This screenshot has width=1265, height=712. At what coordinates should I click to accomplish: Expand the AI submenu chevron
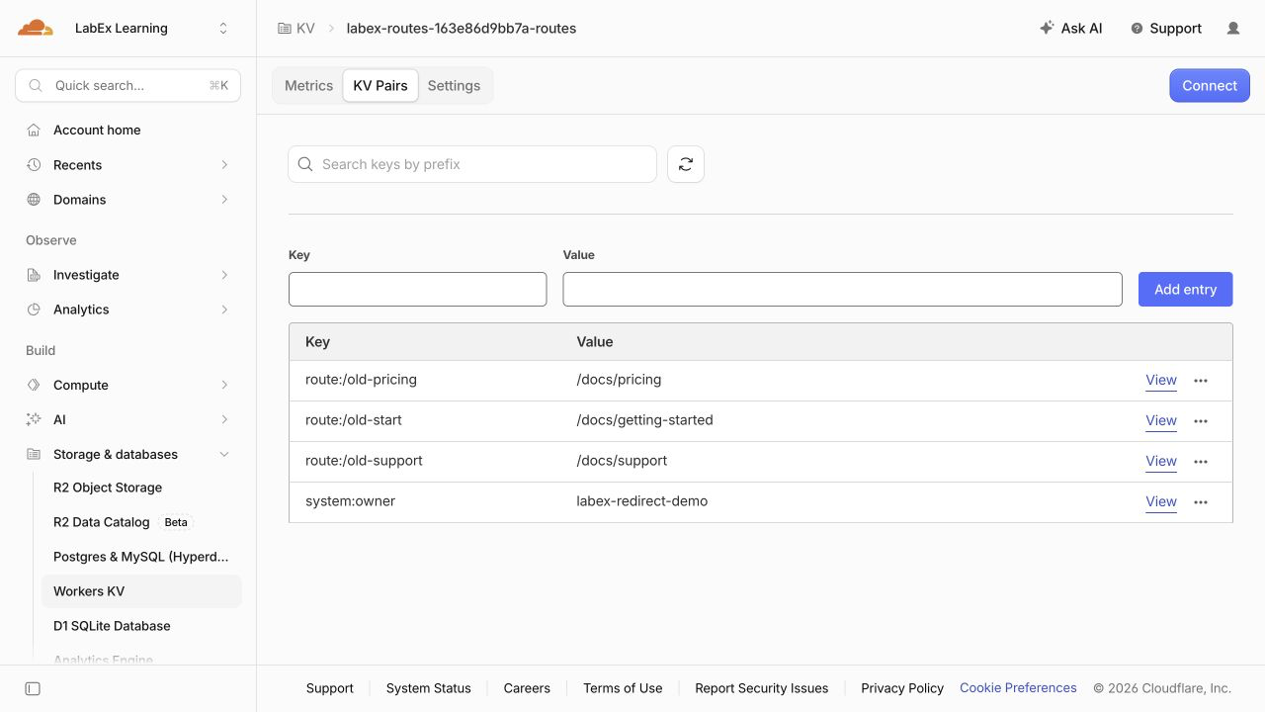click(224, 419)
